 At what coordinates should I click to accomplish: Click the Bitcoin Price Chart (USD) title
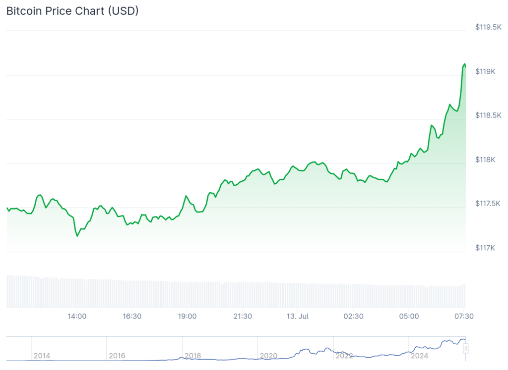pyautogui.click(x=72, y=11)
